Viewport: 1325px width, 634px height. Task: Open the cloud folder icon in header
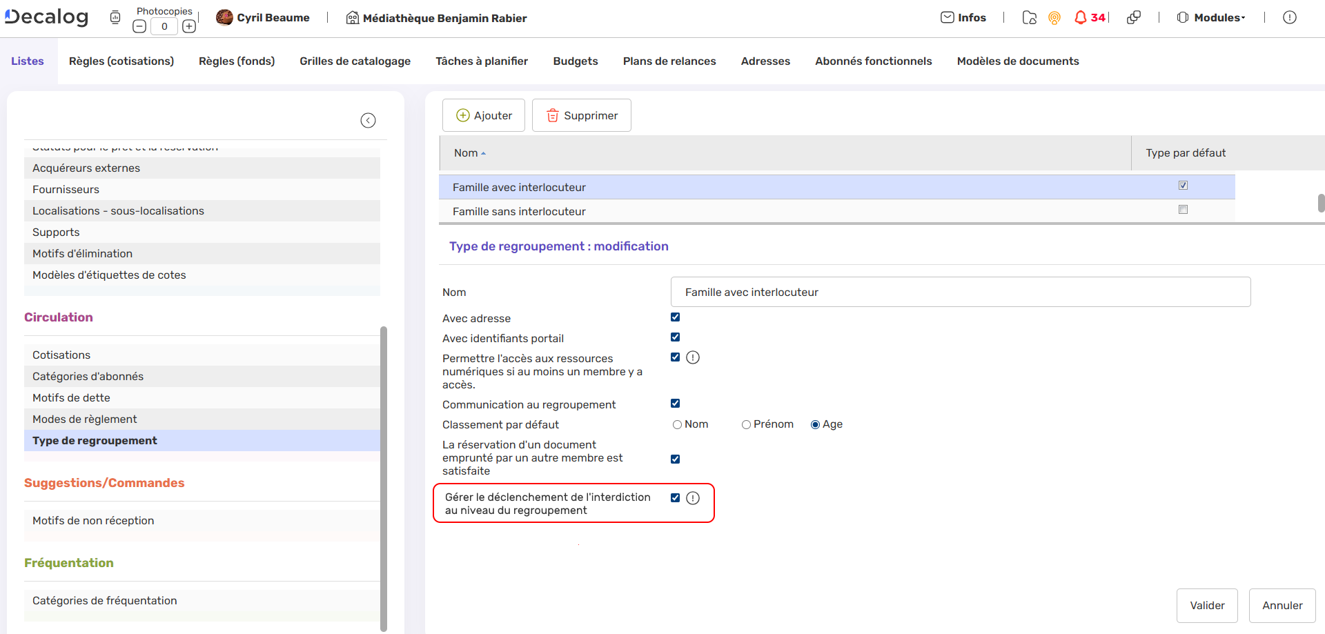pyautogui.click(x=1029, y=18)
